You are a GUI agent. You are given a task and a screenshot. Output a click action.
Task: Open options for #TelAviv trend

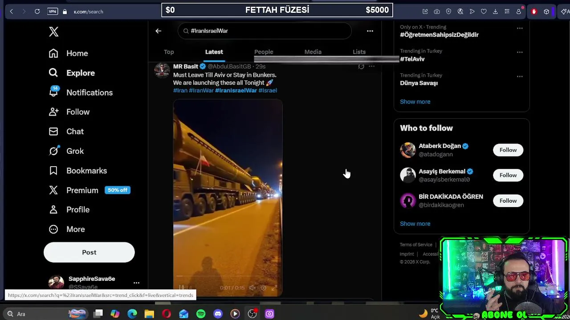[x=520, y=52]
